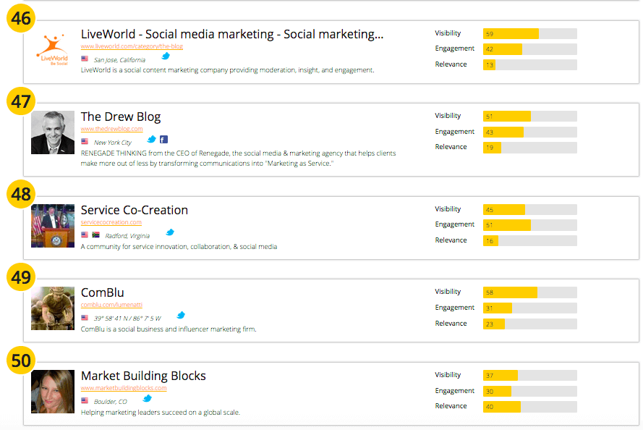Open the thedrewblog.com link

point(111,129)
